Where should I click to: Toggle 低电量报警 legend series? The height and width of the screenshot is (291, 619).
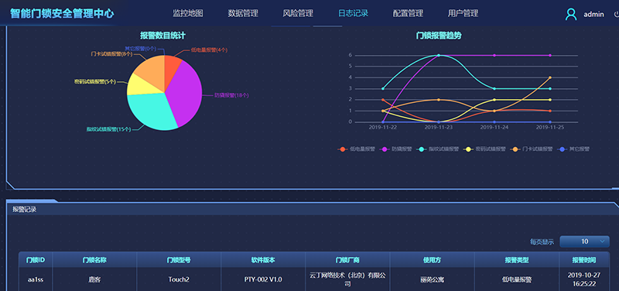coord(356,149)
